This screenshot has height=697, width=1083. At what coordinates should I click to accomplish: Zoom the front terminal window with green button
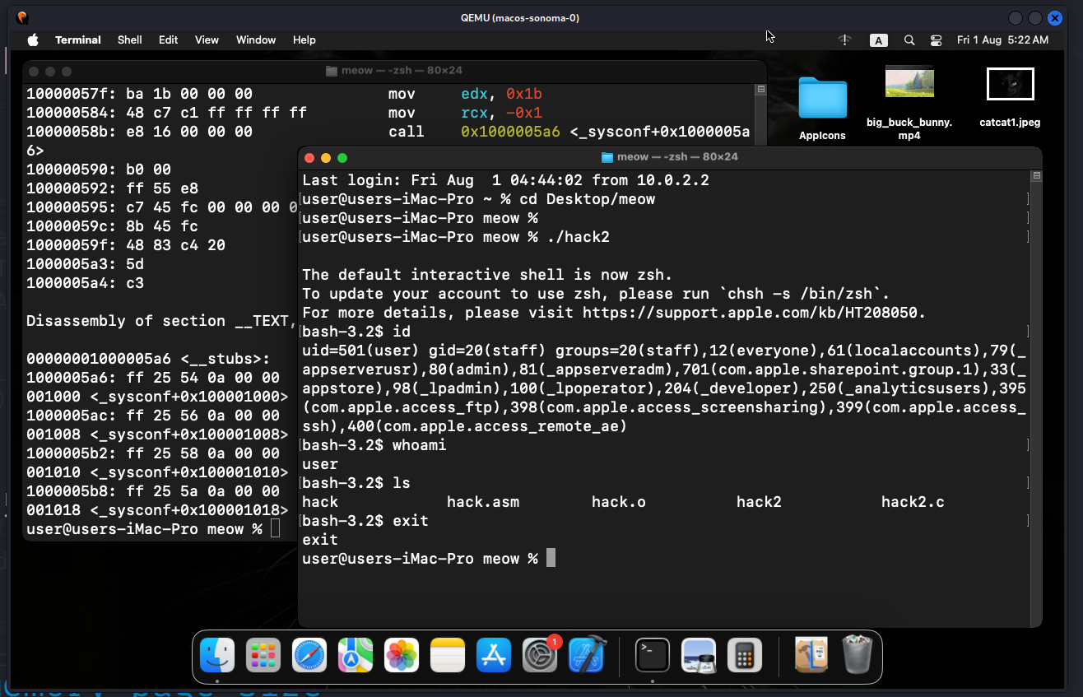click(342, 157)
